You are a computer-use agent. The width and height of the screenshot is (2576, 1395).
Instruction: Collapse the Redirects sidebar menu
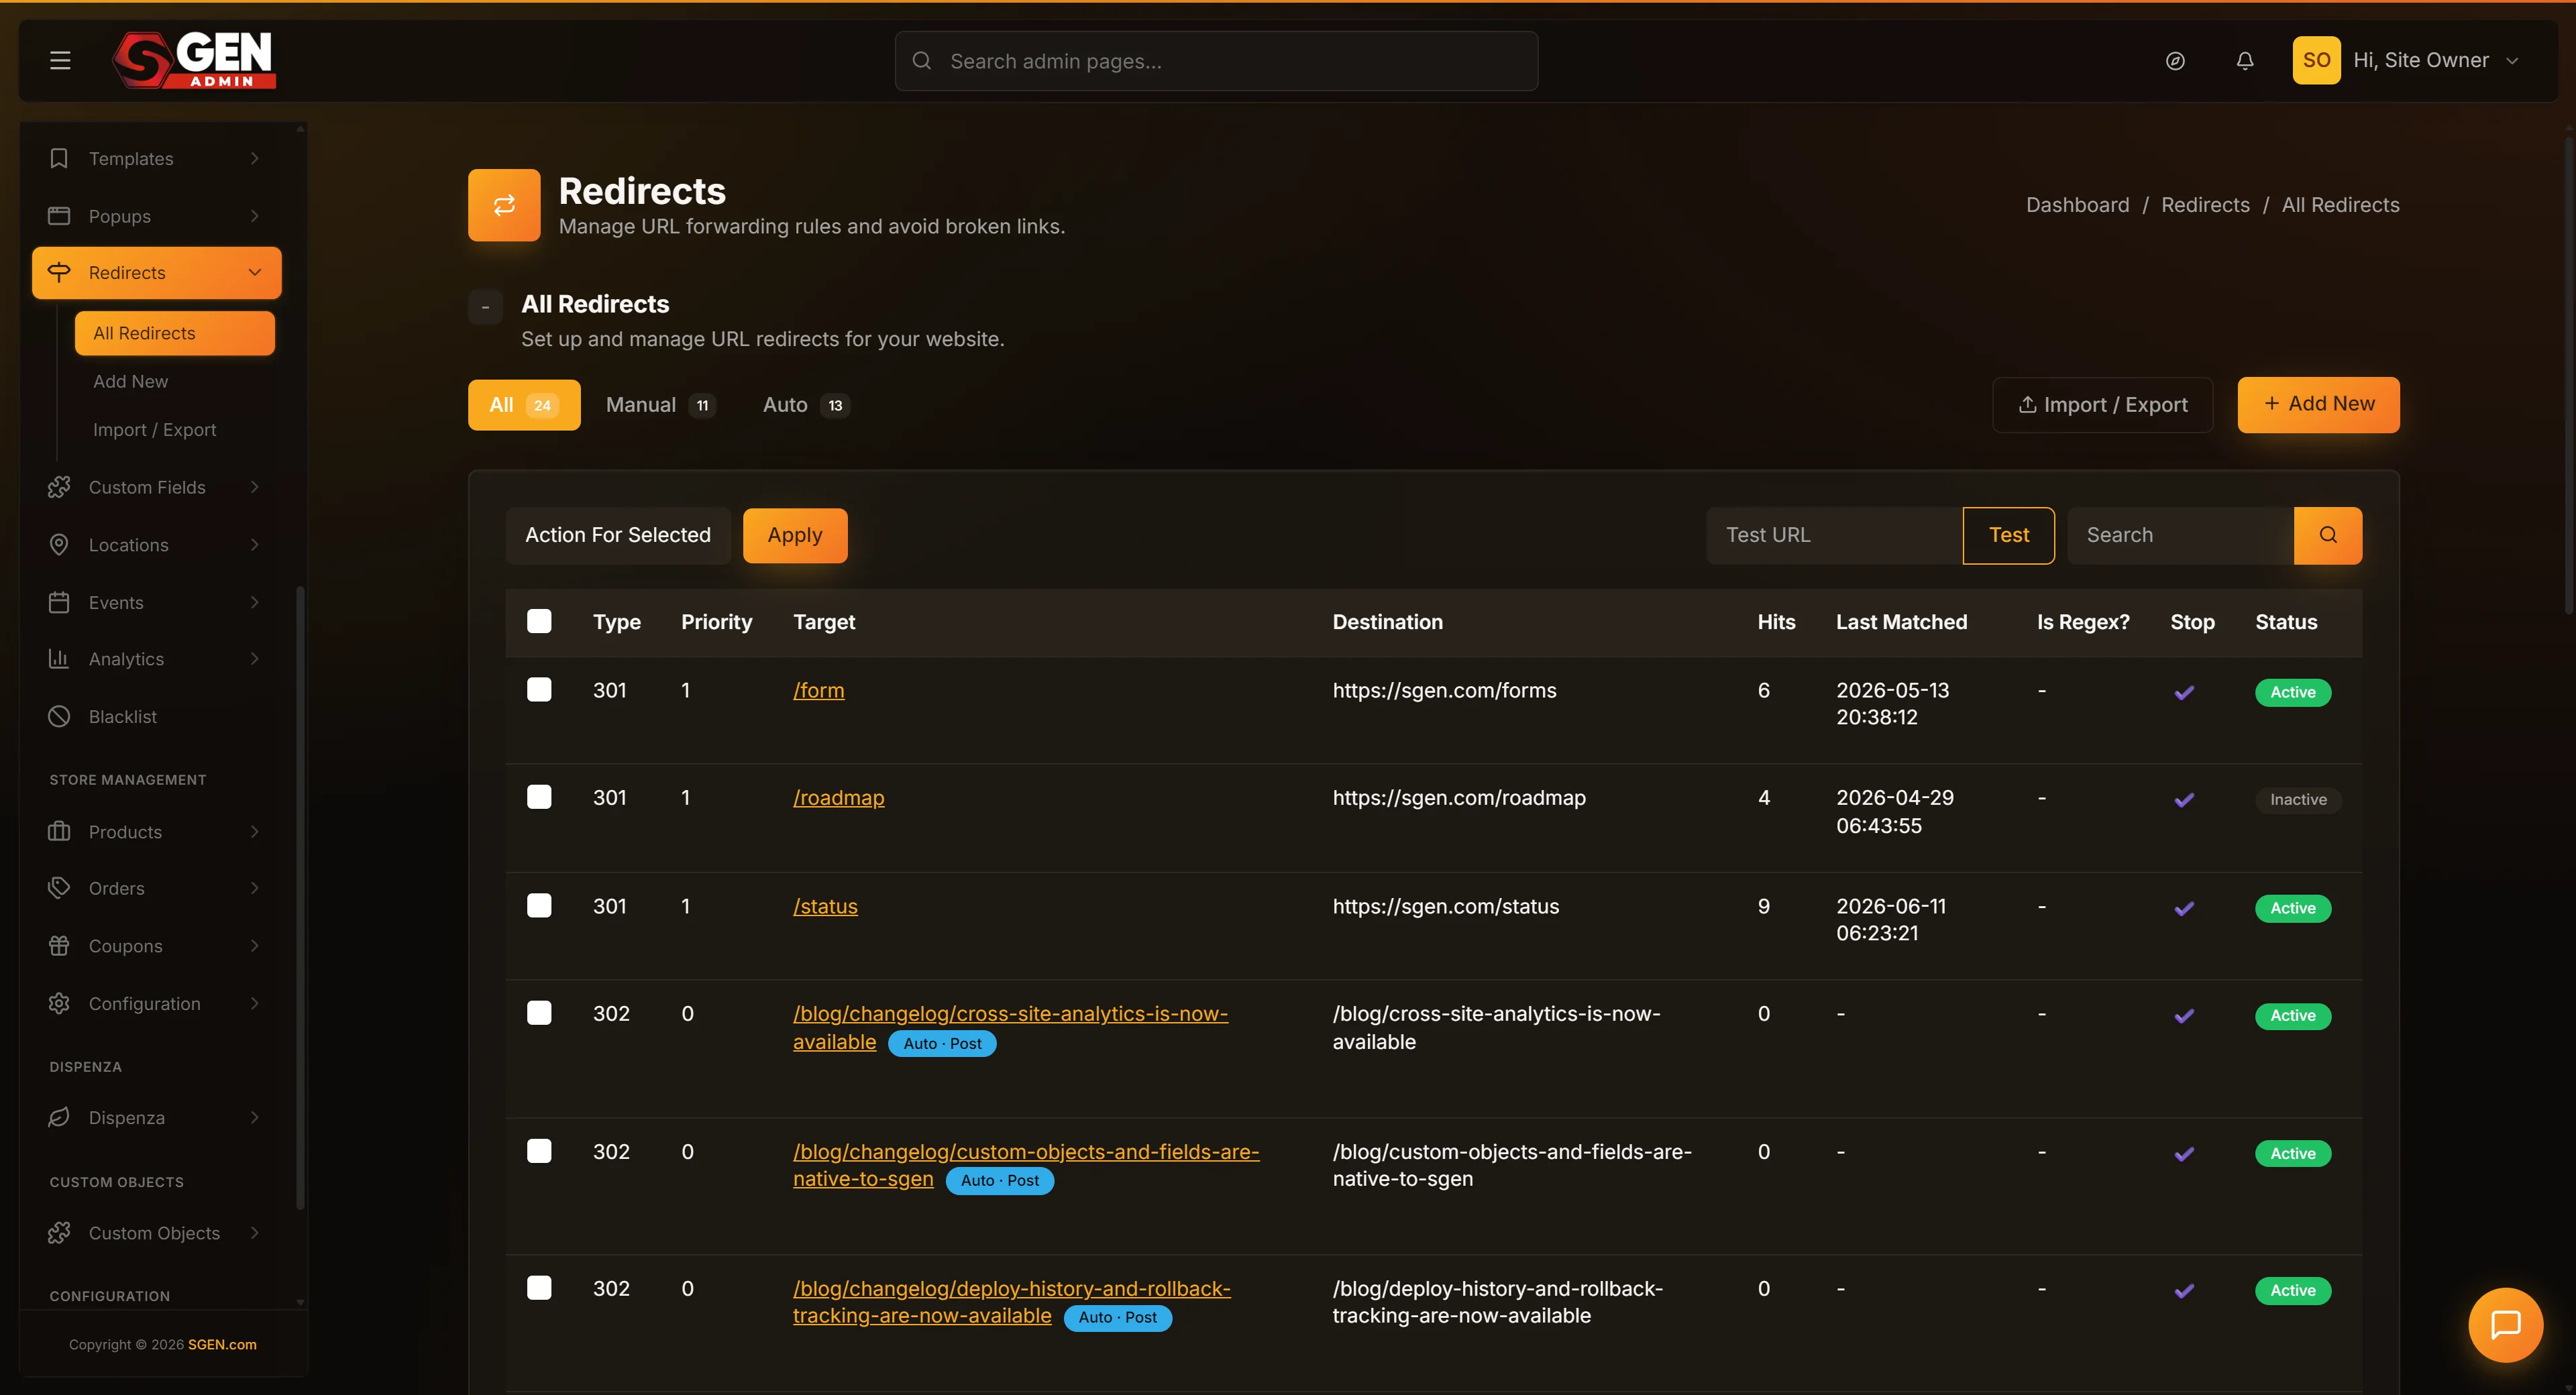pyautogui.click(x=255, y=272)
